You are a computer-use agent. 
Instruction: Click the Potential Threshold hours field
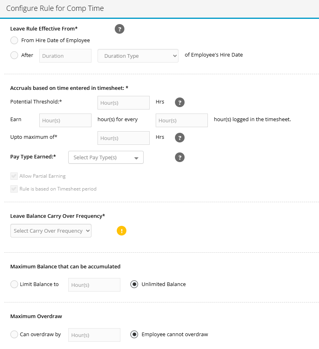click(124, 103)
